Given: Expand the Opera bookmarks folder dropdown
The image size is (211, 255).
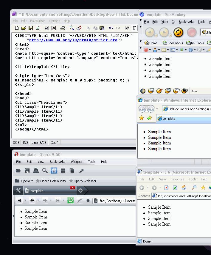Looking at the screenshot, I should 32,181.
